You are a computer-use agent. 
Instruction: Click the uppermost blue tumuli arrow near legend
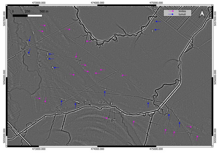point(158,21)
